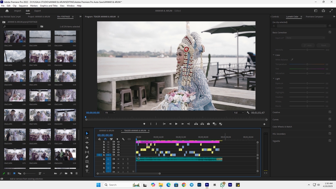
Task: Collapse the Light section
Action: click(274, 79)
